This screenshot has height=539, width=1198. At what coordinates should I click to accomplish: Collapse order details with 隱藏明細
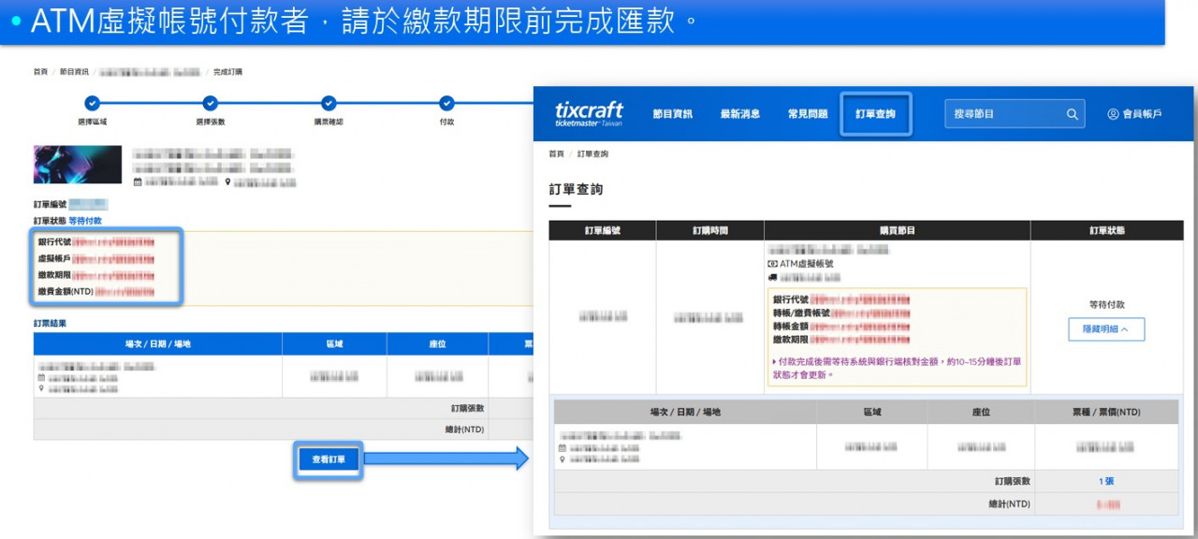1106,329
